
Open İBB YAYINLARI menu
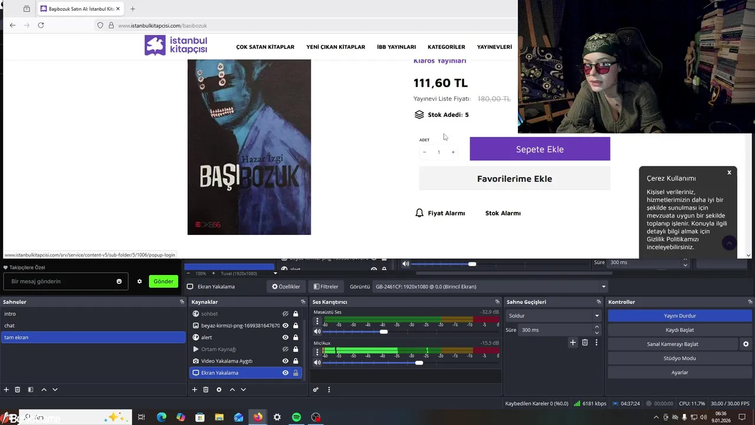[x=396, y=47]
